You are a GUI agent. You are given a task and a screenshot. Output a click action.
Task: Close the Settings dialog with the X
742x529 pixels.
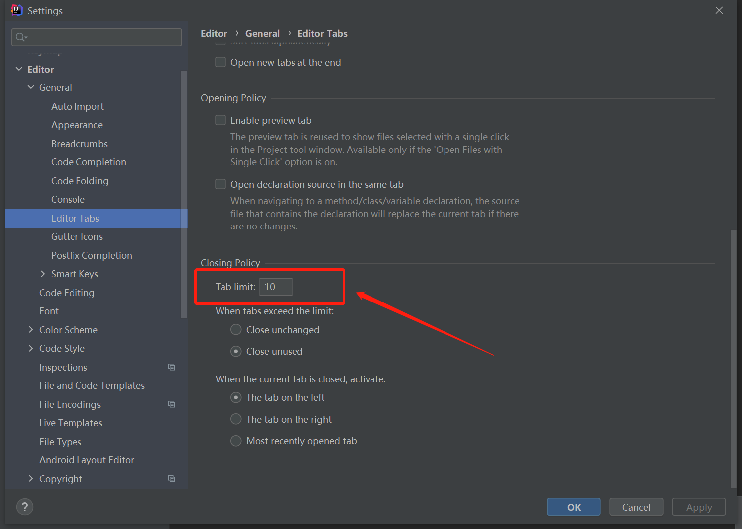coord(719,10)
